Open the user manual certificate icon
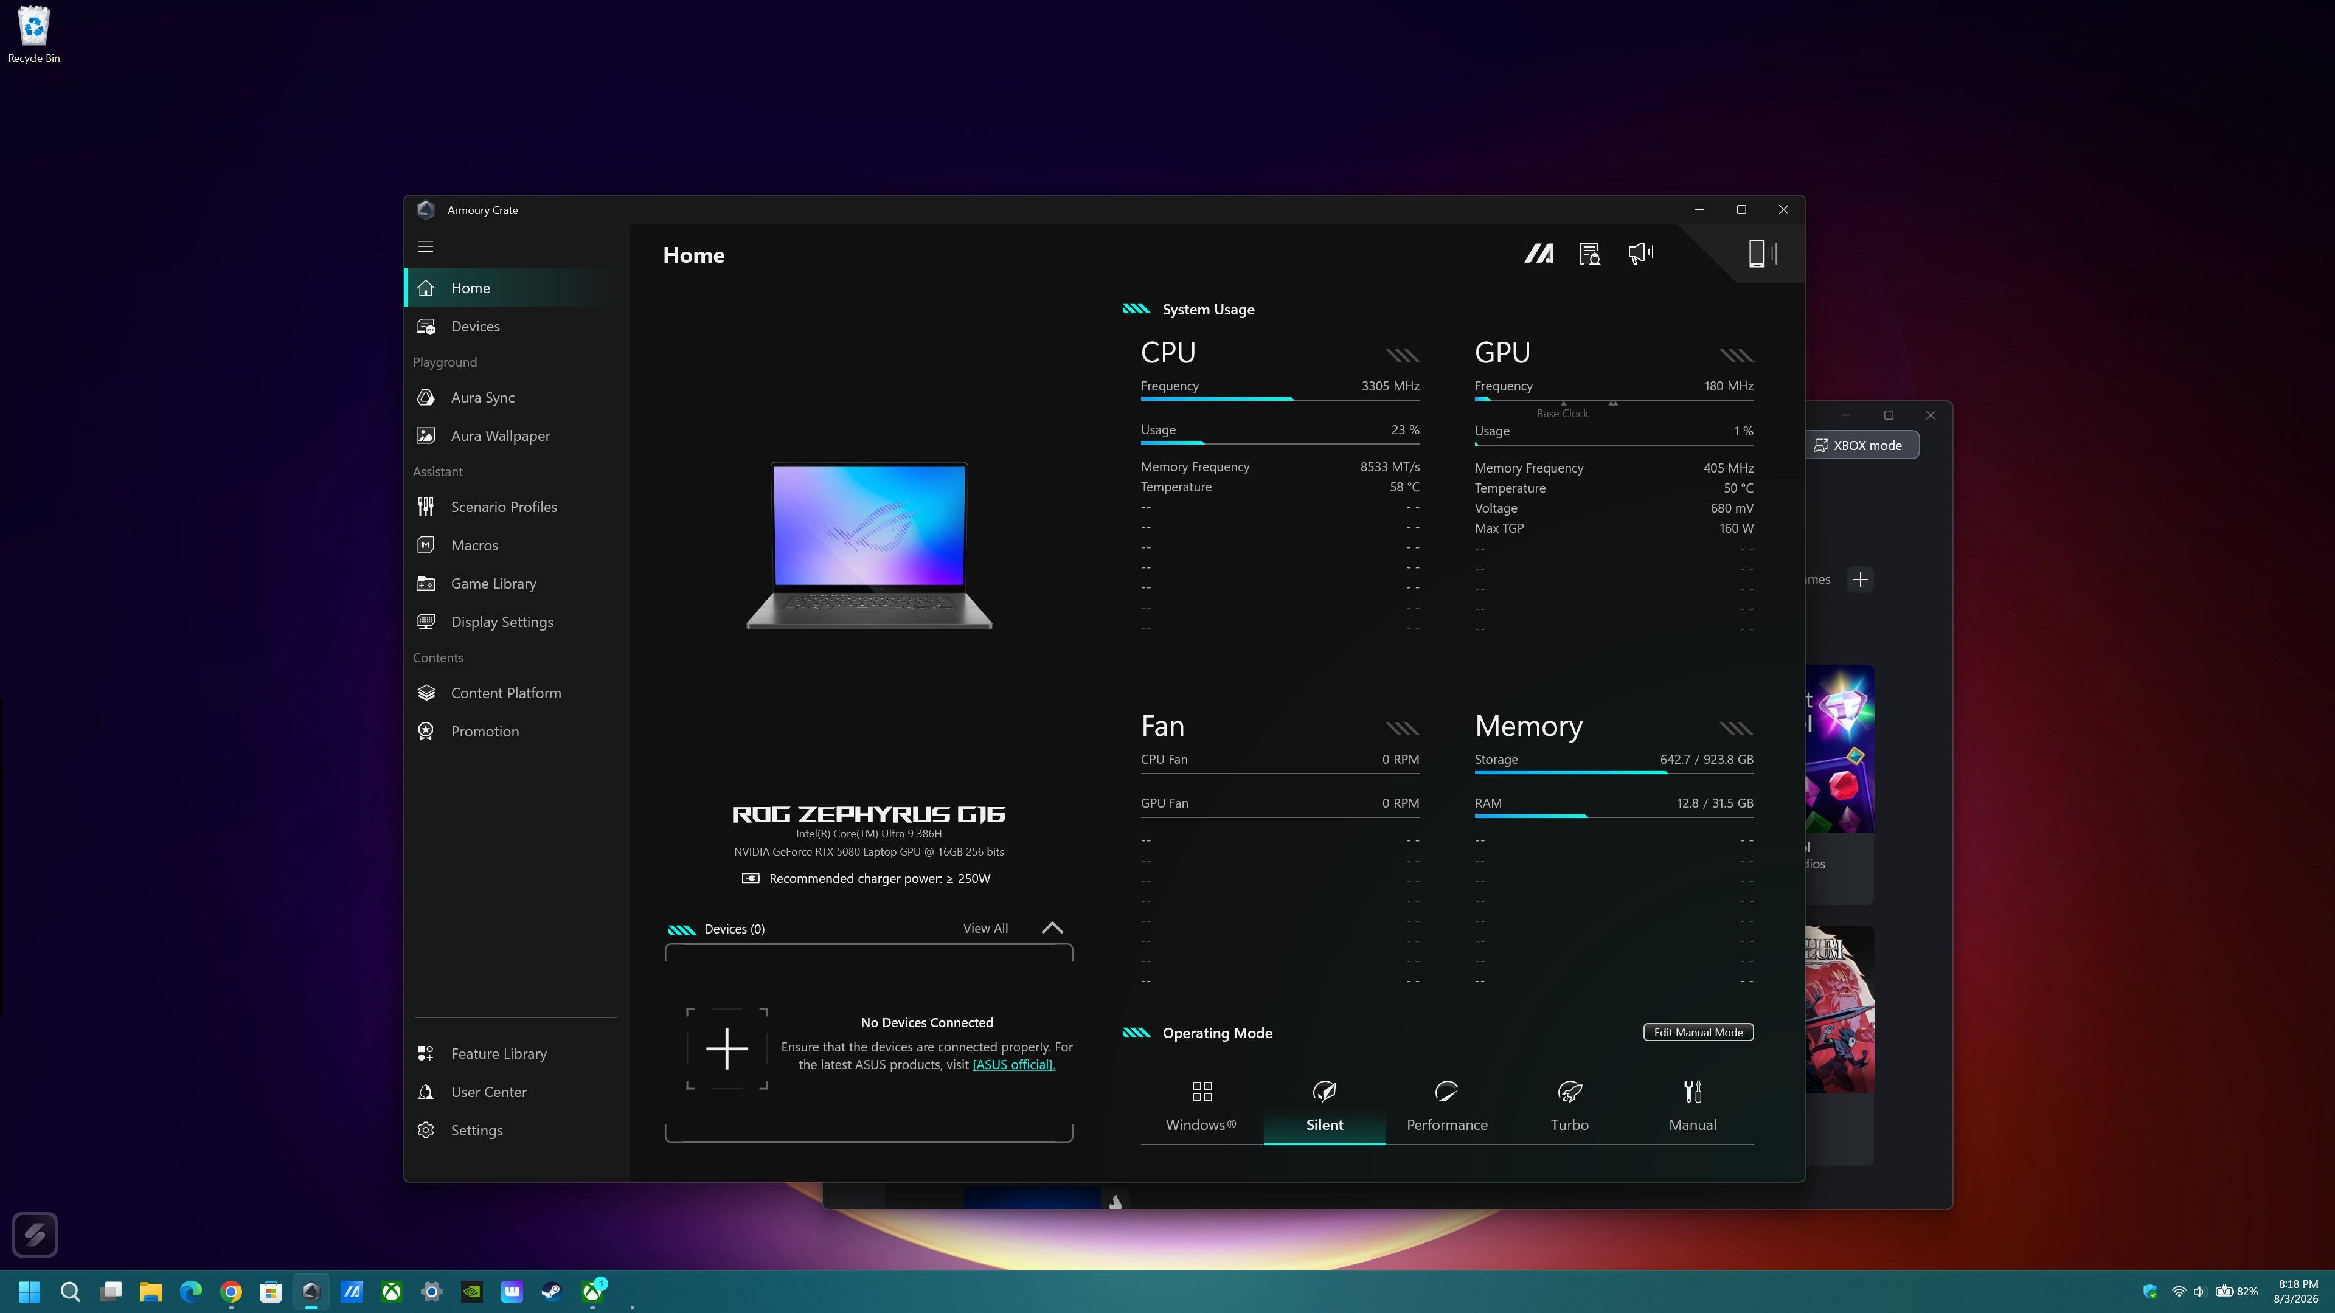The height and width of the screenshot is (1313, 2335). (1589, 254)
